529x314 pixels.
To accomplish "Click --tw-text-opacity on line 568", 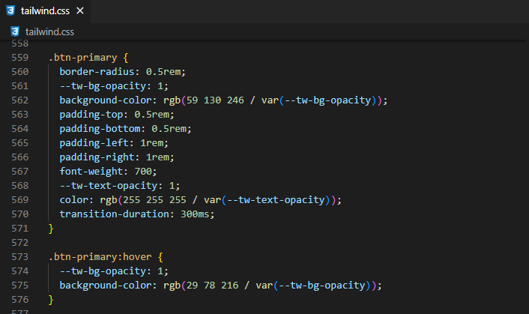I will (109, 186).
